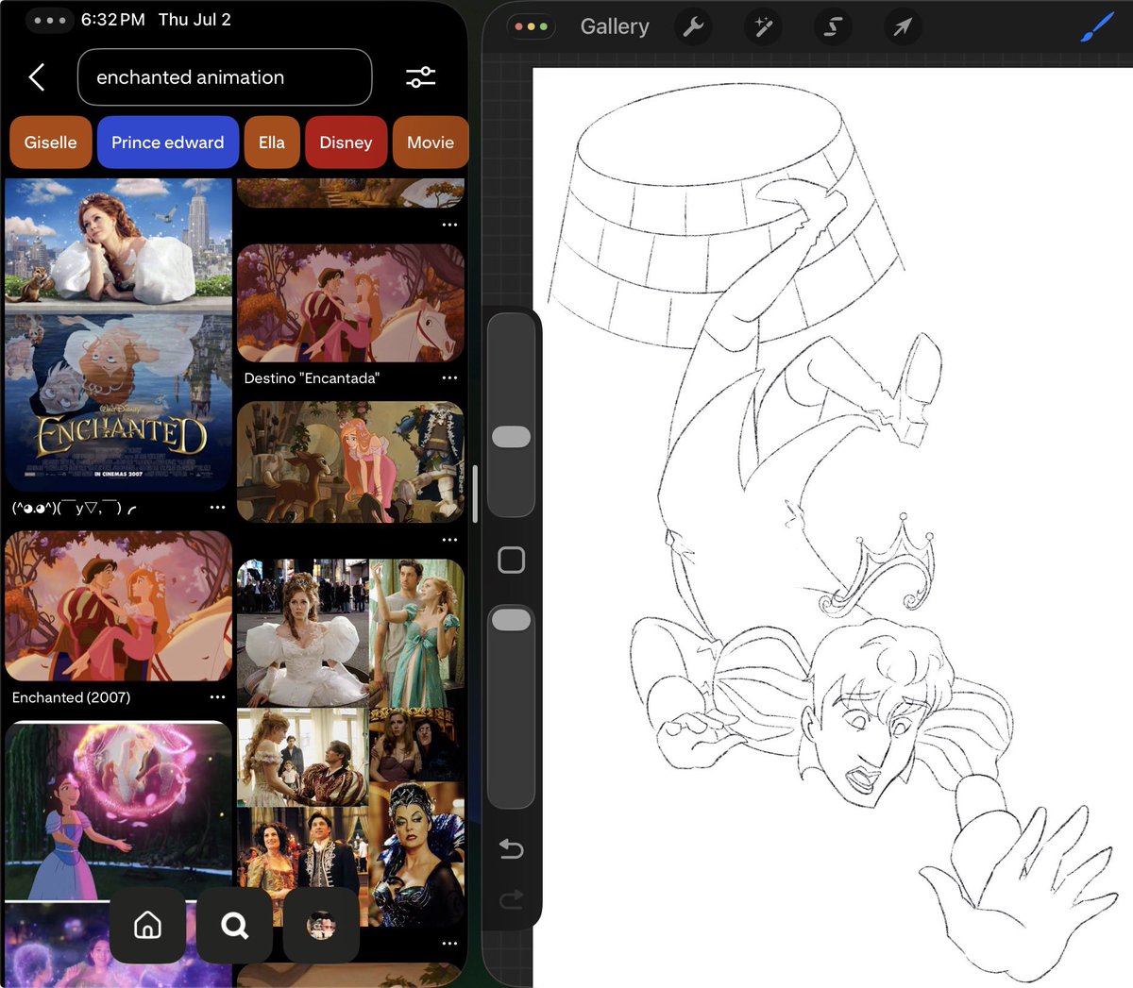Select the Procreate Brush tool
Viewport: 1133px width, 988px height.
click(1096, 27)
